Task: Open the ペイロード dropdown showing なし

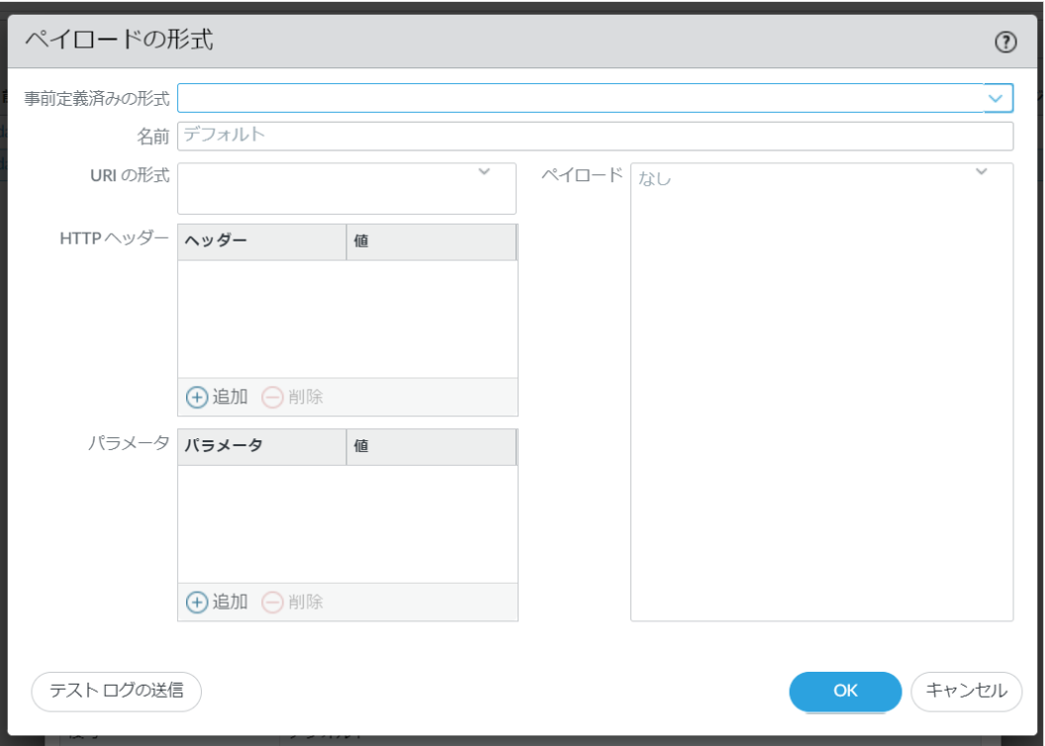Action: click(980, 170)
